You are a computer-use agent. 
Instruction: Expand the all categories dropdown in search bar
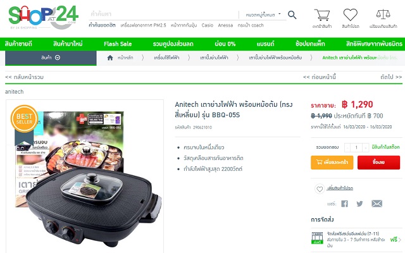click(x=263, y=15)
